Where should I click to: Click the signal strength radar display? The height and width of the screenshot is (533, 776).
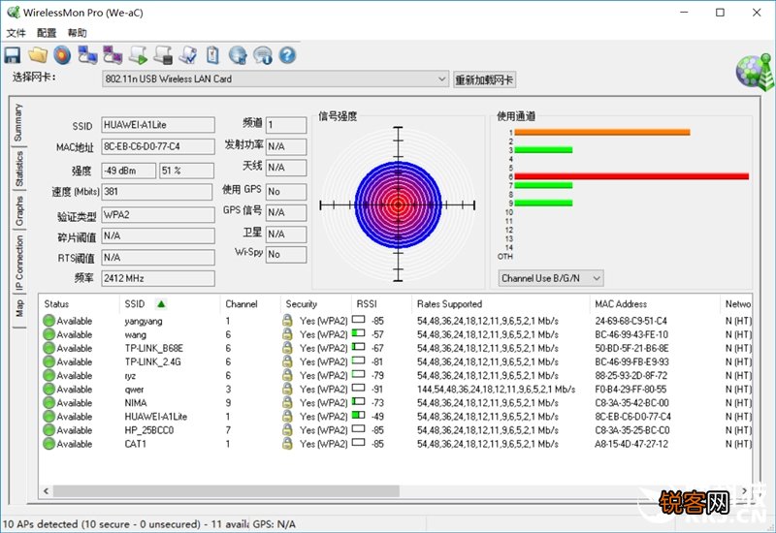pos(398,204)
